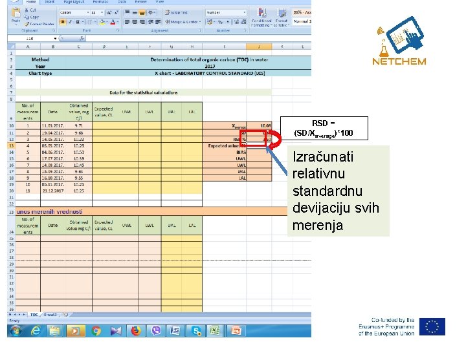Image resolution: width=466 pixels, height=349 pixels.
Task: Center text horizontally in the cell
Action: pyautogui.click(x=135, y=22)
